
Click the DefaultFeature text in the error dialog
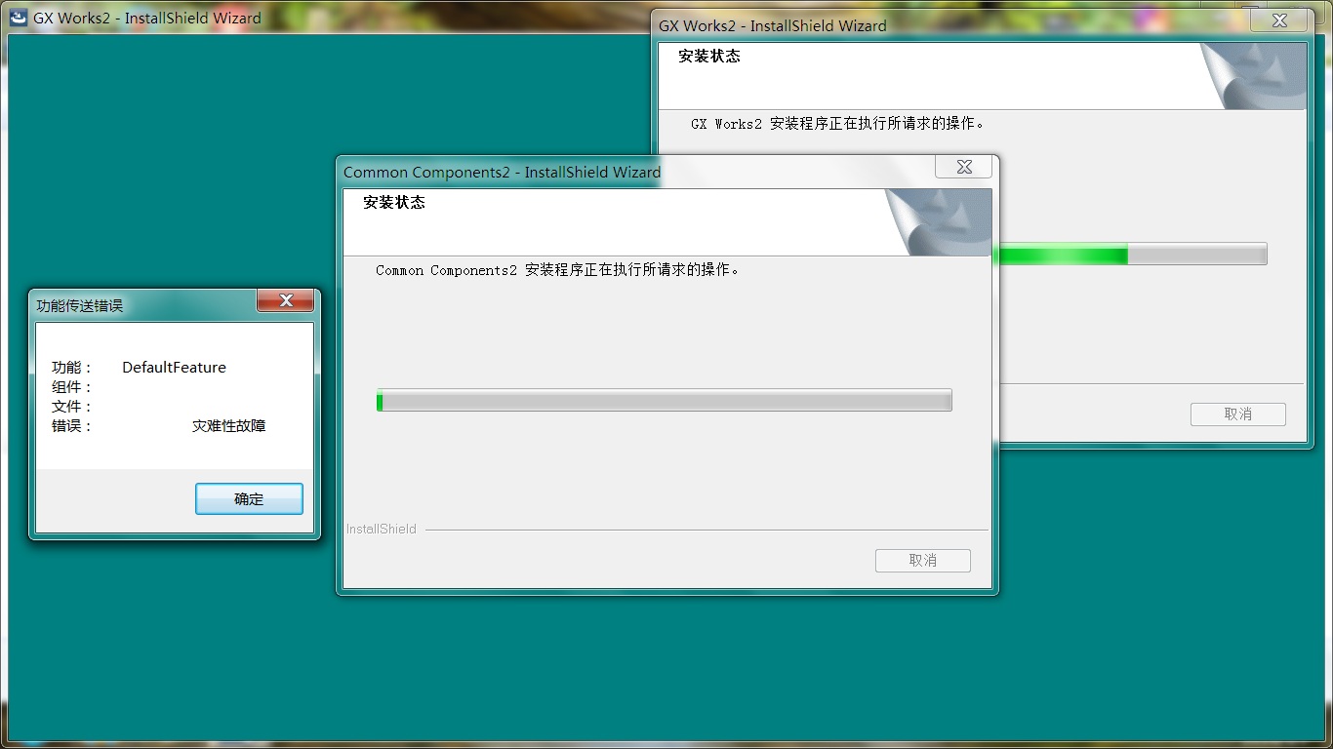pos(174,368)
